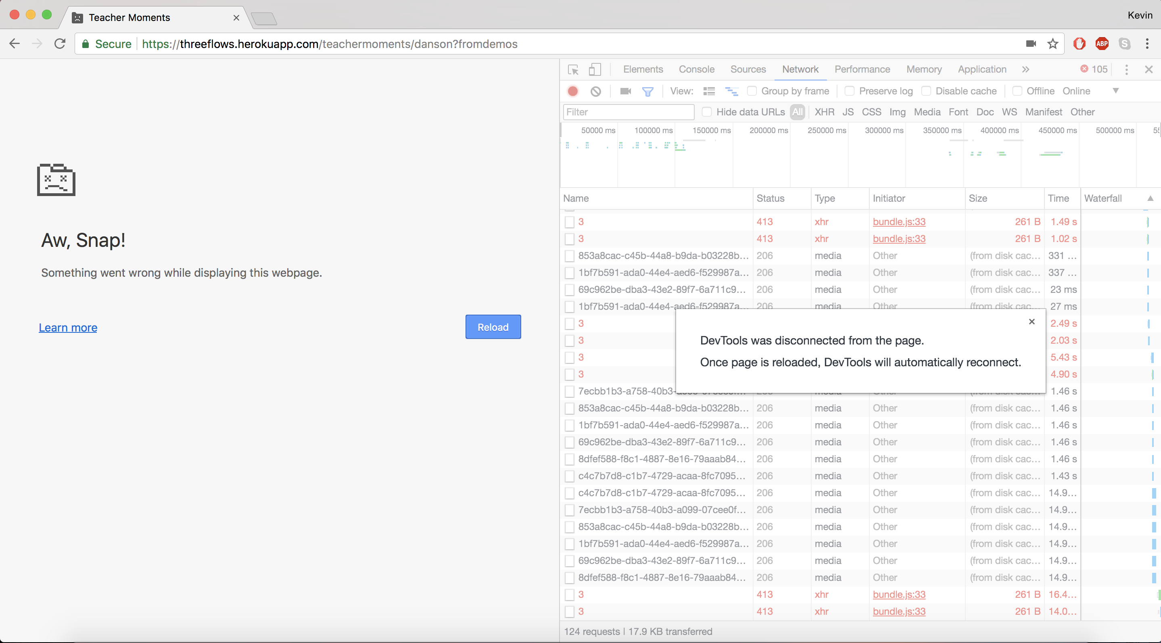Open the Learn more link
This screenshot has width=1161, height=643.
(68, 328)
